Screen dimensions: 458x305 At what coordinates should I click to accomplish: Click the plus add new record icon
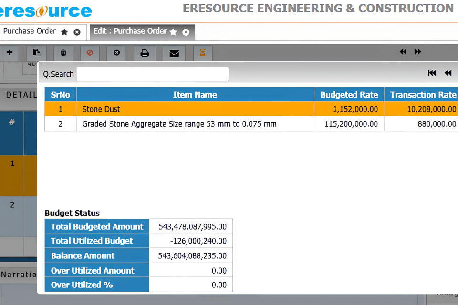click(10, 52)
